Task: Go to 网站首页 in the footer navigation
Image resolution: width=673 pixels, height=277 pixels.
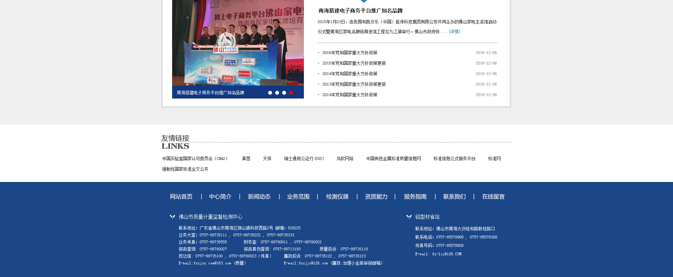Action: [x=181, y=197]
